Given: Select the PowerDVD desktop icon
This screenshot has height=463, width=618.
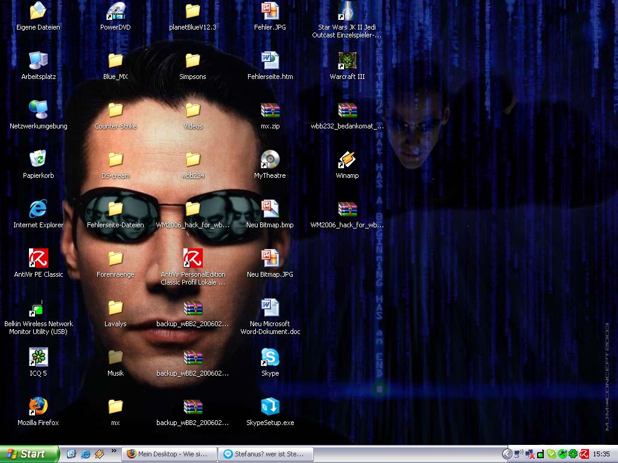Looking at the screenshot, I should (115, 11).
